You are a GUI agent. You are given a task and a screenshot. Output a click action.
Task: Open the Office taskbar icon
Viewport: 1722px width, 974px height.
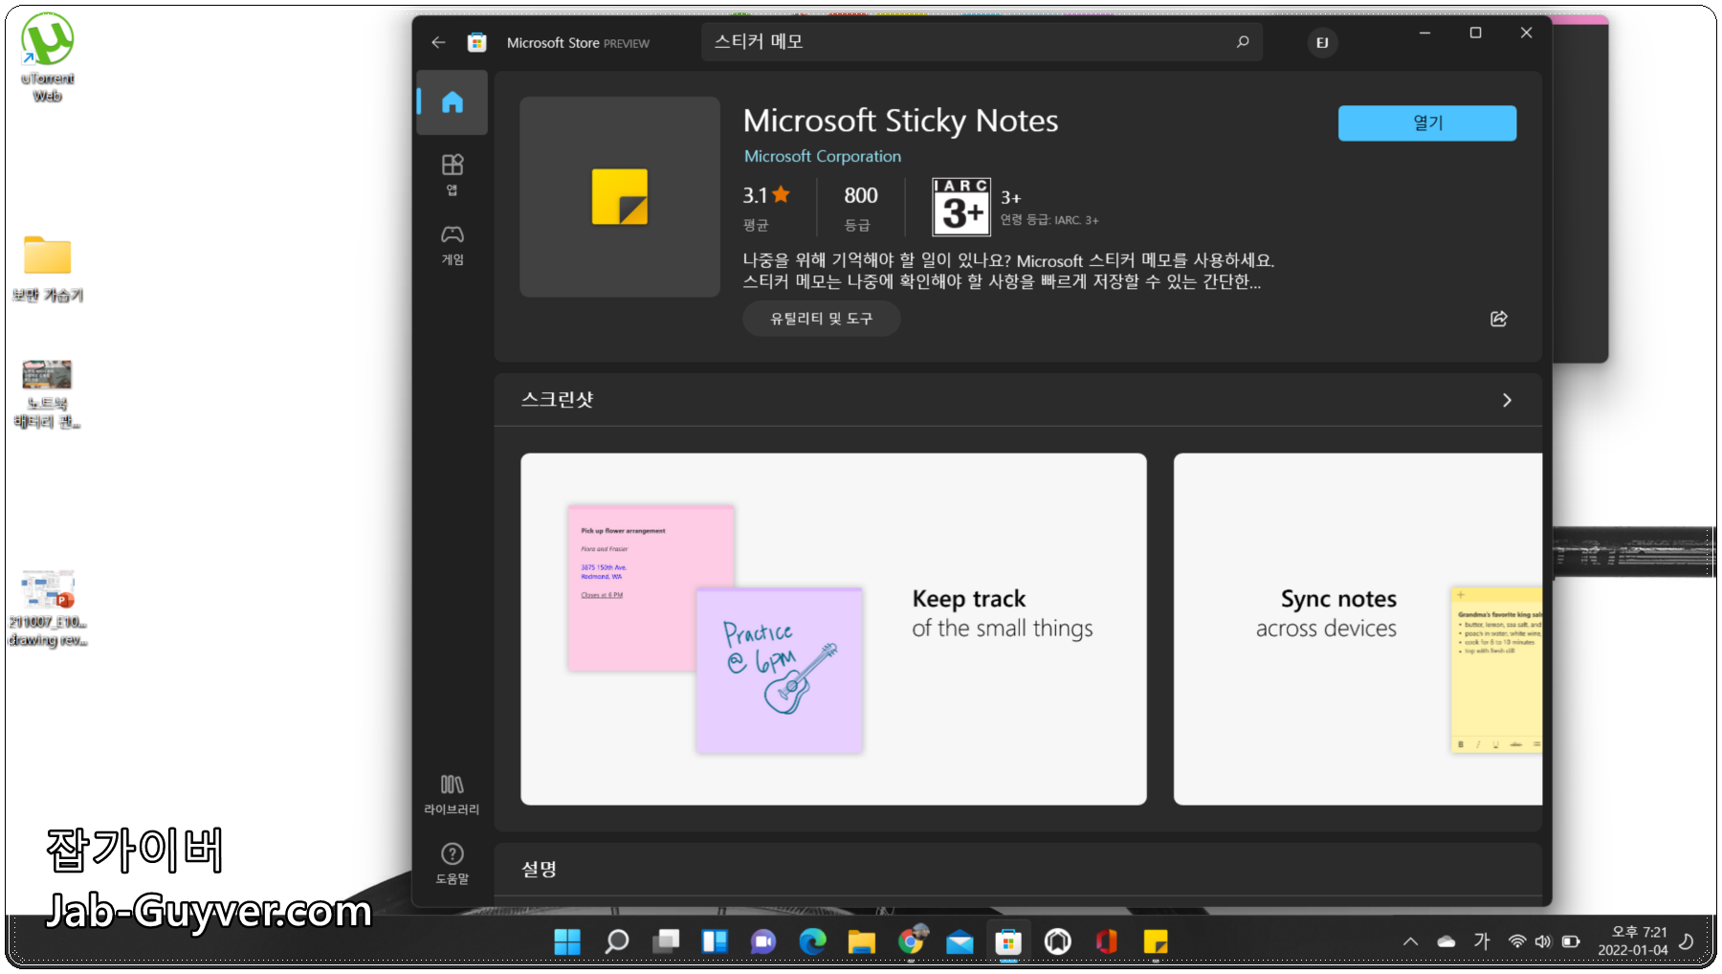[1107, 941]
